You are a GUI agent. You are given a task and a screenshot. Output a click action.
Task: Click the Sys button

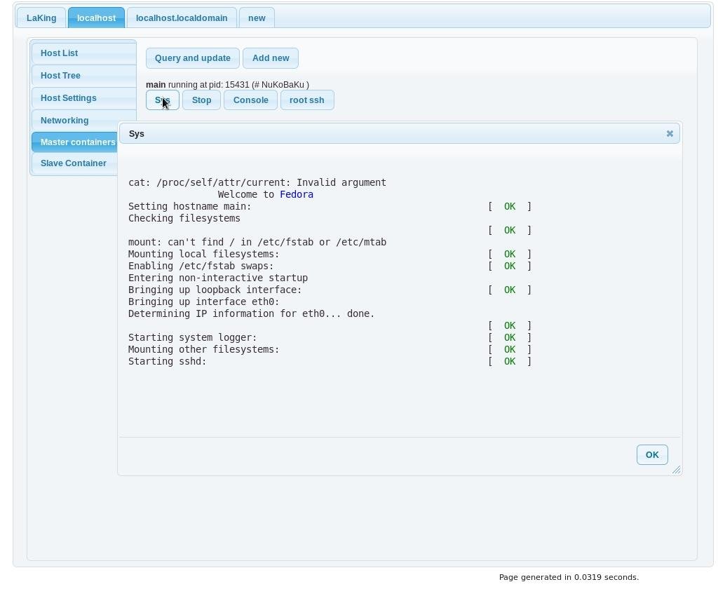163,100
